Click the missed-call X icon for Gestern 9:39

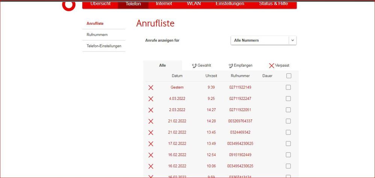[x=151, y=88]
